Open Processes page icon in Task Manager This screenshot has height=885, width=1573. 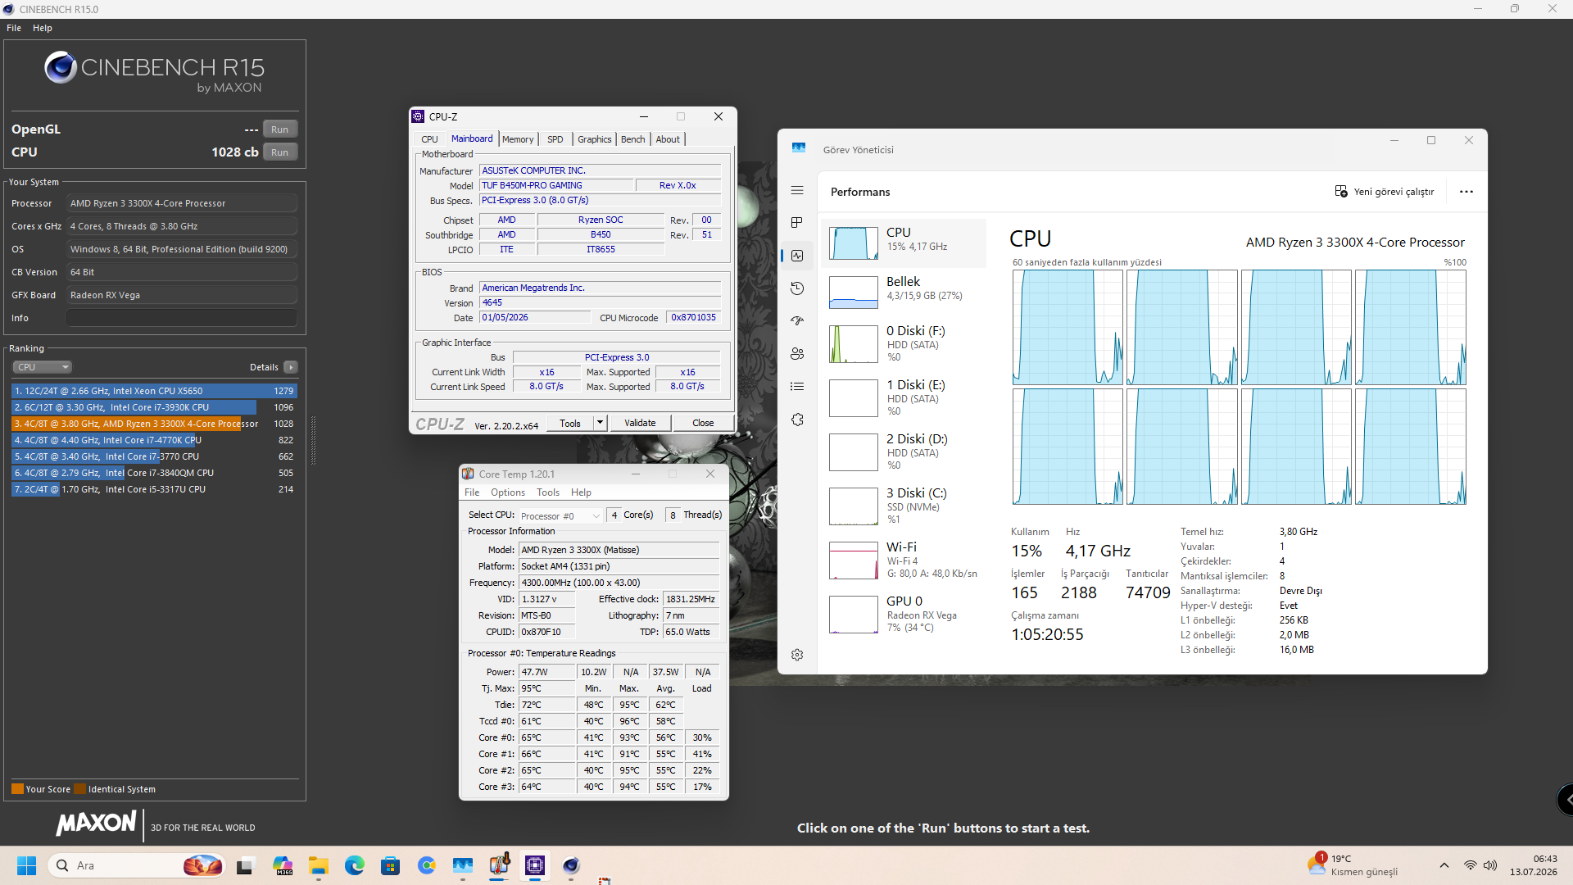click(797, 223)
